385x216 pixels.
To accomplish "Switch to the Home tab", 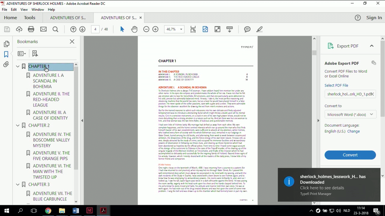I will tap(11, 18).
